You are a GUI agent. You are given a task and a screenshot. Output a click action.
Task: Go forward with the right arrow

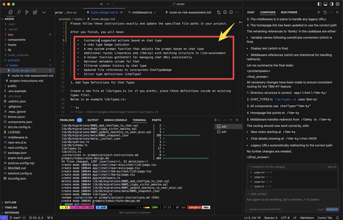[x=108, y=4]
